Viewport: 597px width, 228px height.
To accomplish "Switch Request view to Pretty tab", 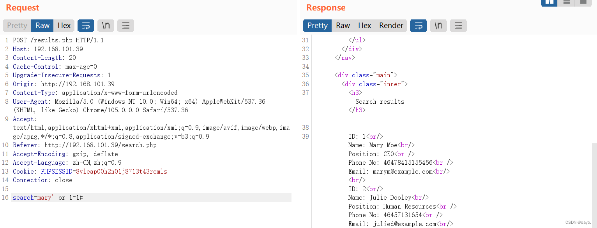I will click(17, 26).
